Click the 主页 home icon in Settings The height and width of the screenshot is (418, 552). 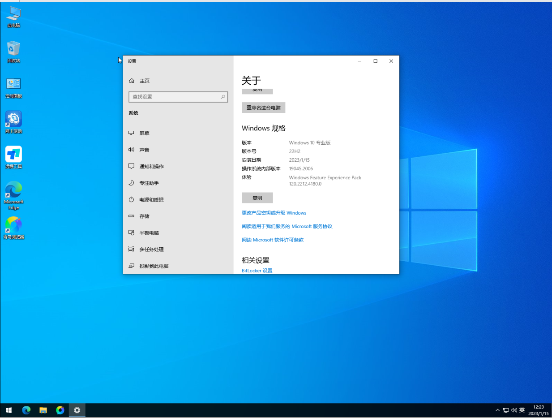click(132, 81)
